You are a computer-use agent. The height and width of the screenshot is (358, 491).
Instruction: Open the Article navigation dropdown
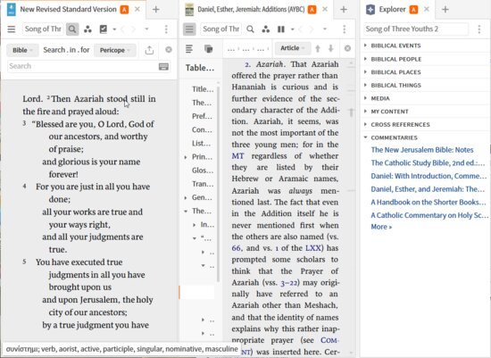tap(293, 48)
